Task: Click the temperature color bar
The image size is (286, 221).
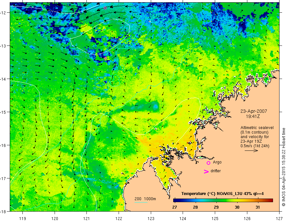Action: 223,201
